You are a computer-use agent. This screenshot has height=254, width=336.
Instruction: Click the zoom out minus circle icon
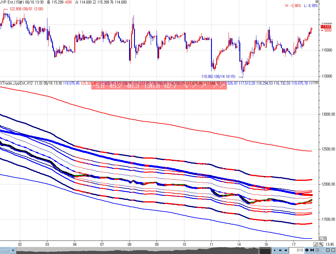[323, 250]
